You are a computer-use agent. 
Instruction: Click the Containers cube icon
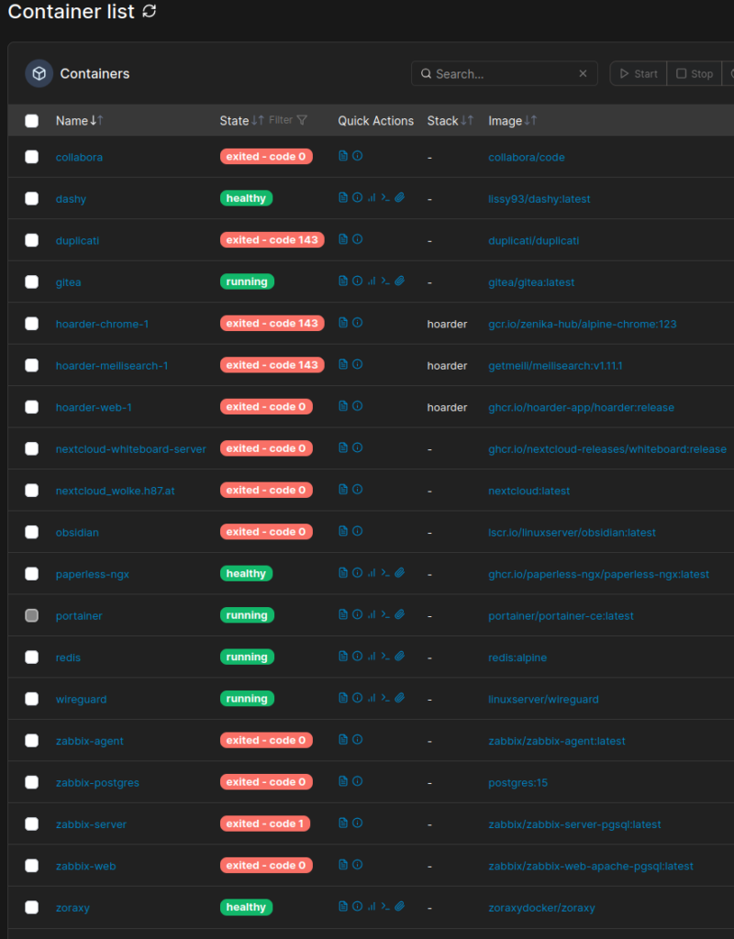(39, 73)
